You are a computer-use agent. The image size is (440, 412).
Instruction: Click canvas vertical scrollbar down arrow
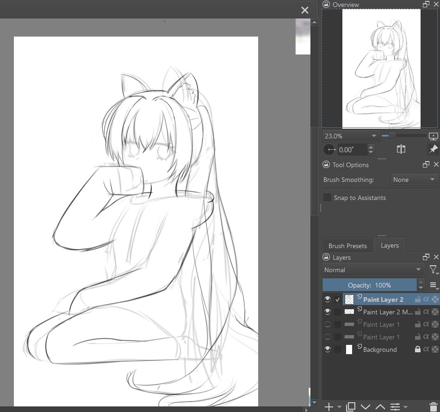click(x=315, y=402)
